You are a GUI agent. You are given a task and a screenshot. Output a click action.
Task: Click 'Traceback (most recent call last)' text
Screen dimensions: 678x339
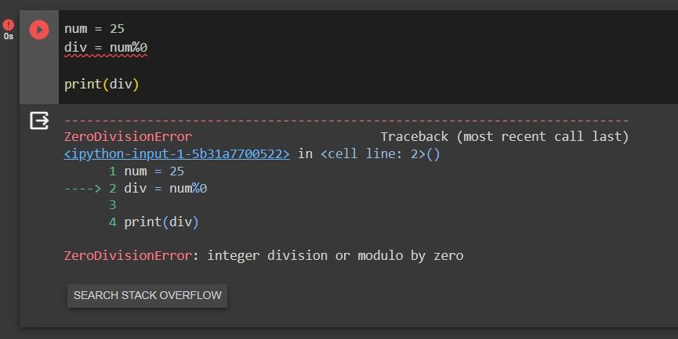pyautogui.click(x=504, y=136)
